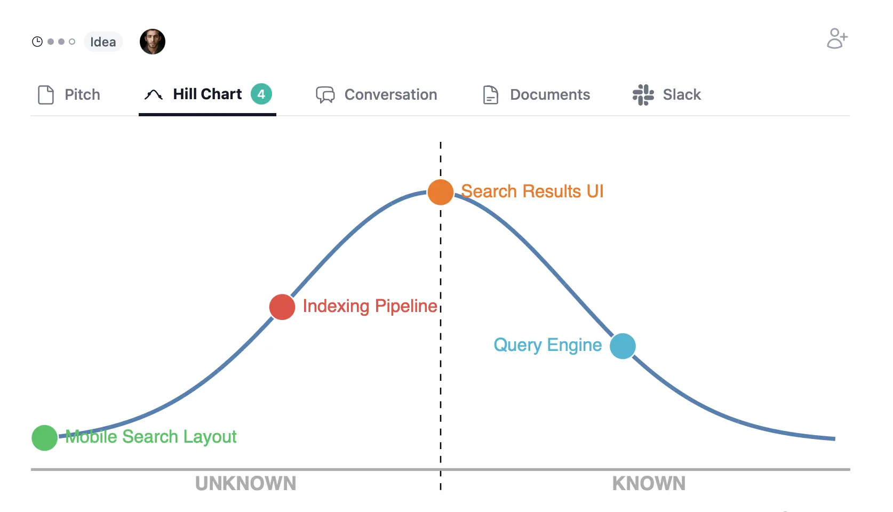The image size is (893, 512).
Task: Select the Query Engine dot
Action: pos(622,346)
